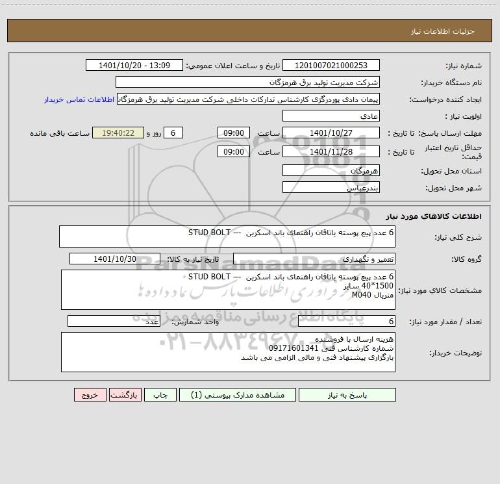Click label 'شرح کلی نیاز:'
500x484 pixels.
pos(458,237)
